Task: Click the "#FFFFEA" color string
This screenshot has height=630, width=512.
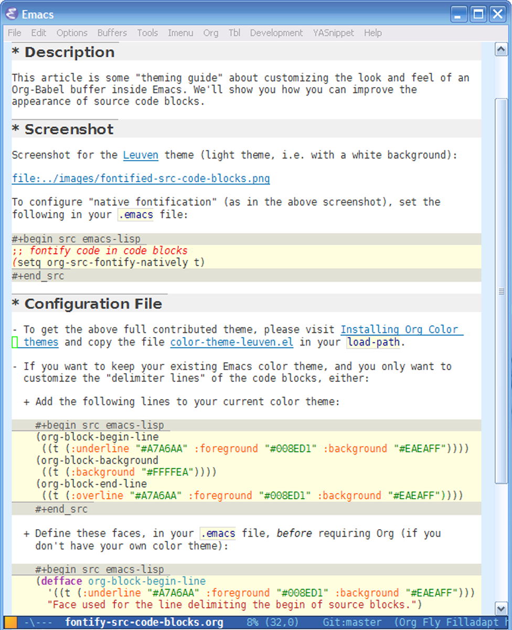Action: click(168, 472)
